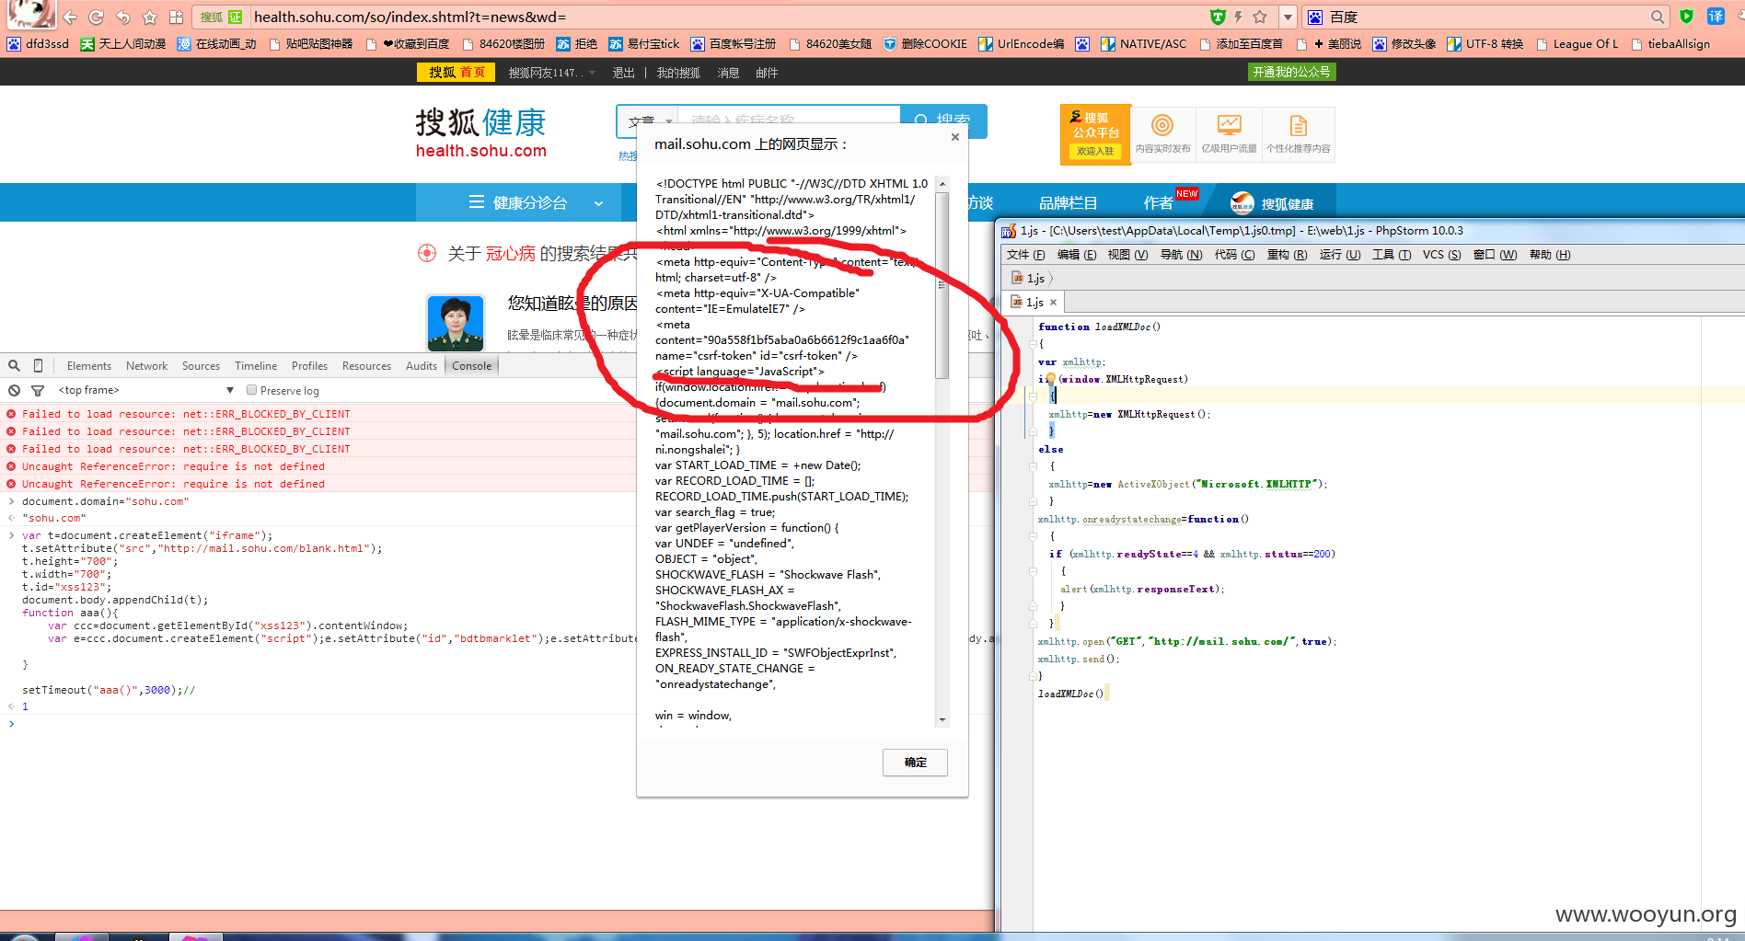The height and width of the screenshot is (941, 1745).
Task: Close the 1.js editor tab in PhpStorm
Action: [x=1053, y=302]
